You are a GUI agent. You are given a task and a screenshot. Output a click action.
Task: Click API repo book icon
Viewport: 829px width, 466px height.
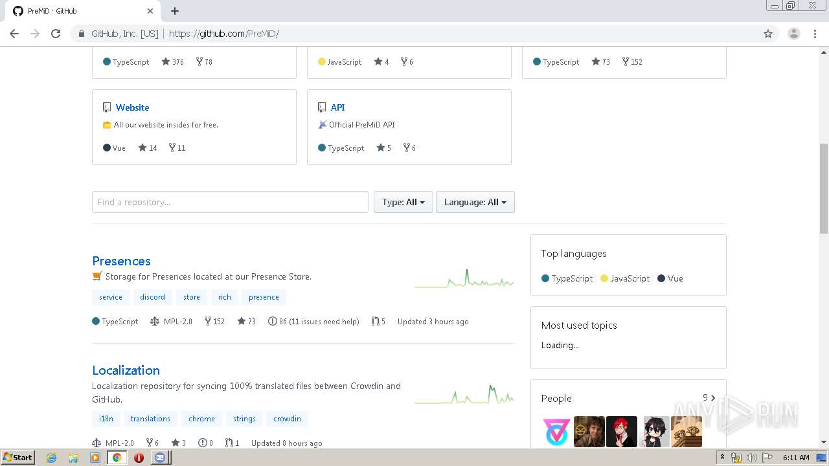click(322, 107)
